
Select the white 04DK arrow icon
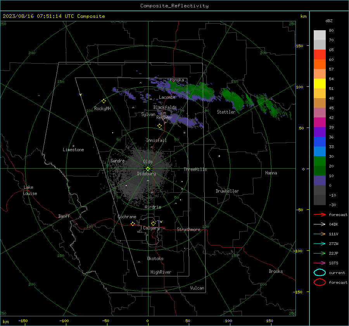click(320, 224)
